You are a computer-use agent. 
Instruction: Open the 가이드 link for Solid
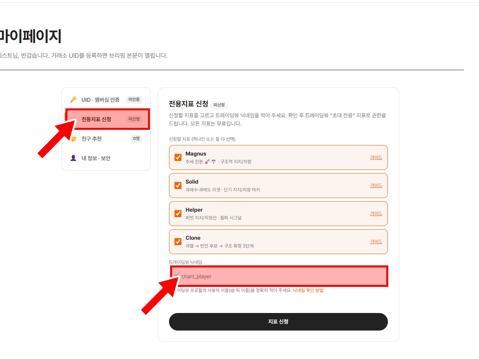376,186
